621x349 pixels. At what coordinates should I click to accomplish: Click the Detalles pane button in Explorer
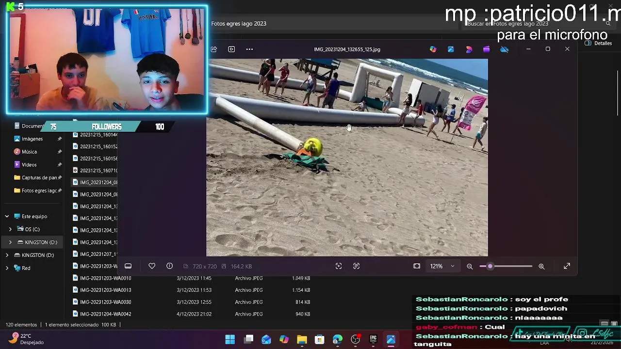(x=598, y=43)
